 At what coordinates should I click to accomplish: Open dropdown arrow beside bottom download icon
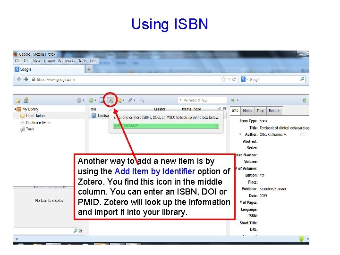point(308,239)
